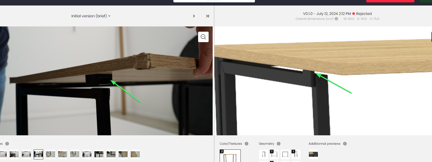Image resolution: width=432 pixels, height=162 pixels.
Task: Open the side-view desk thumbnail left of the empty room one
Action: tap(14, 154)
